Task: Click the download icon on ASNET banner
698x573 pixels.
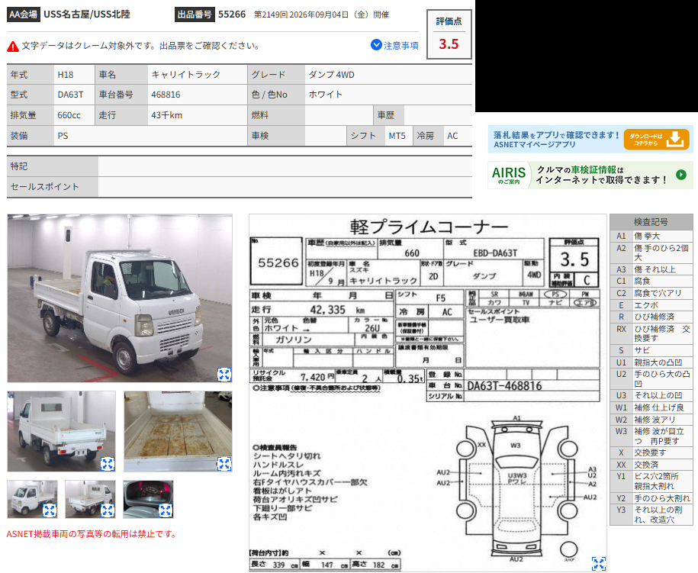Action: [675, 140]
